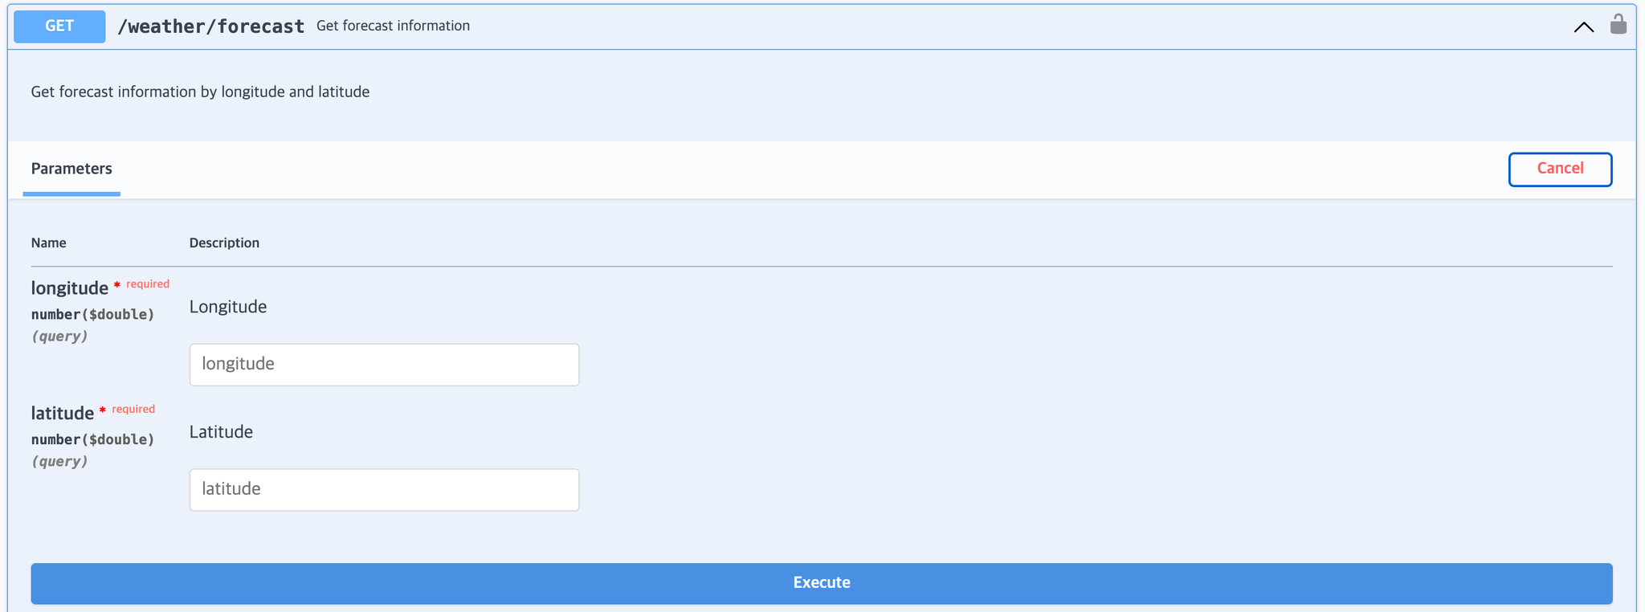Select the 'Latitude' description text
The image size is (1645, 612).
coord(221,432)
